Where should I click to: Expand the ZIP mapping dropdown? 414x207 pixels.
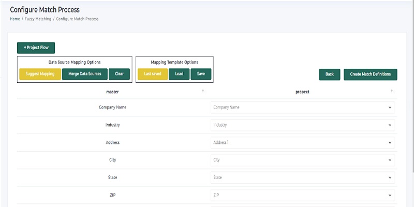pyautogui.click(x=303, y=195)
